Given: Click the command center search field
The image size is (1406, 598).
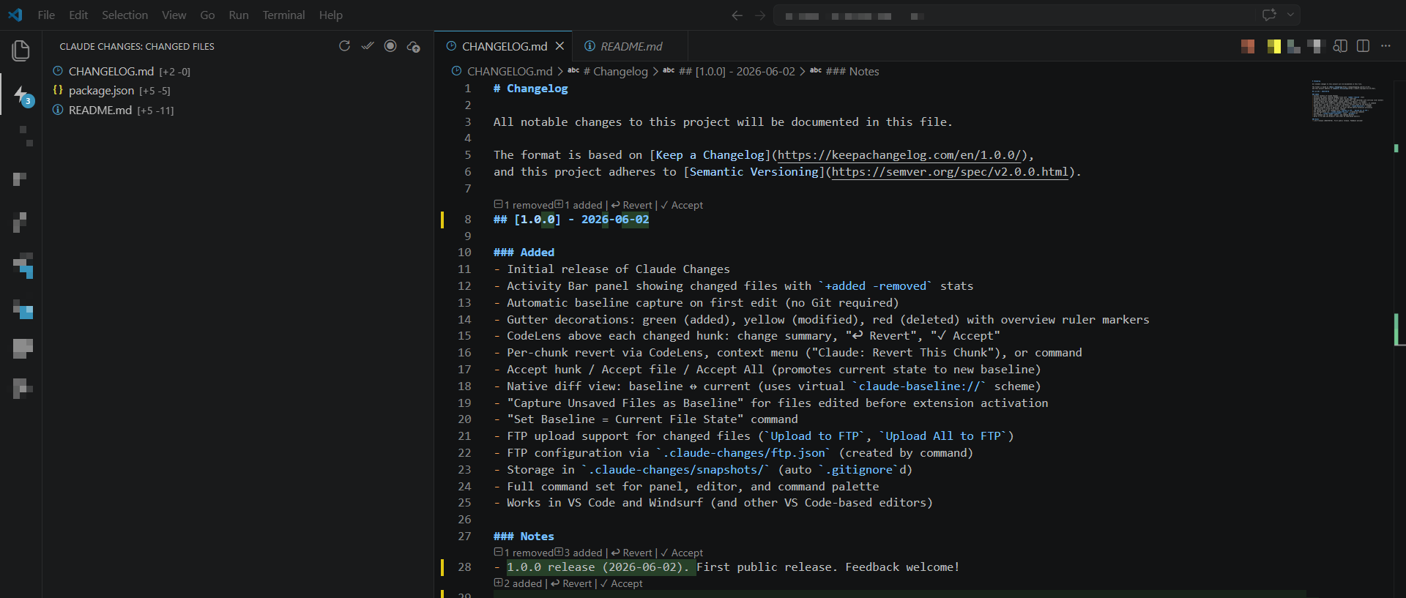Looking at the screenshot, I should point(1014,15).
